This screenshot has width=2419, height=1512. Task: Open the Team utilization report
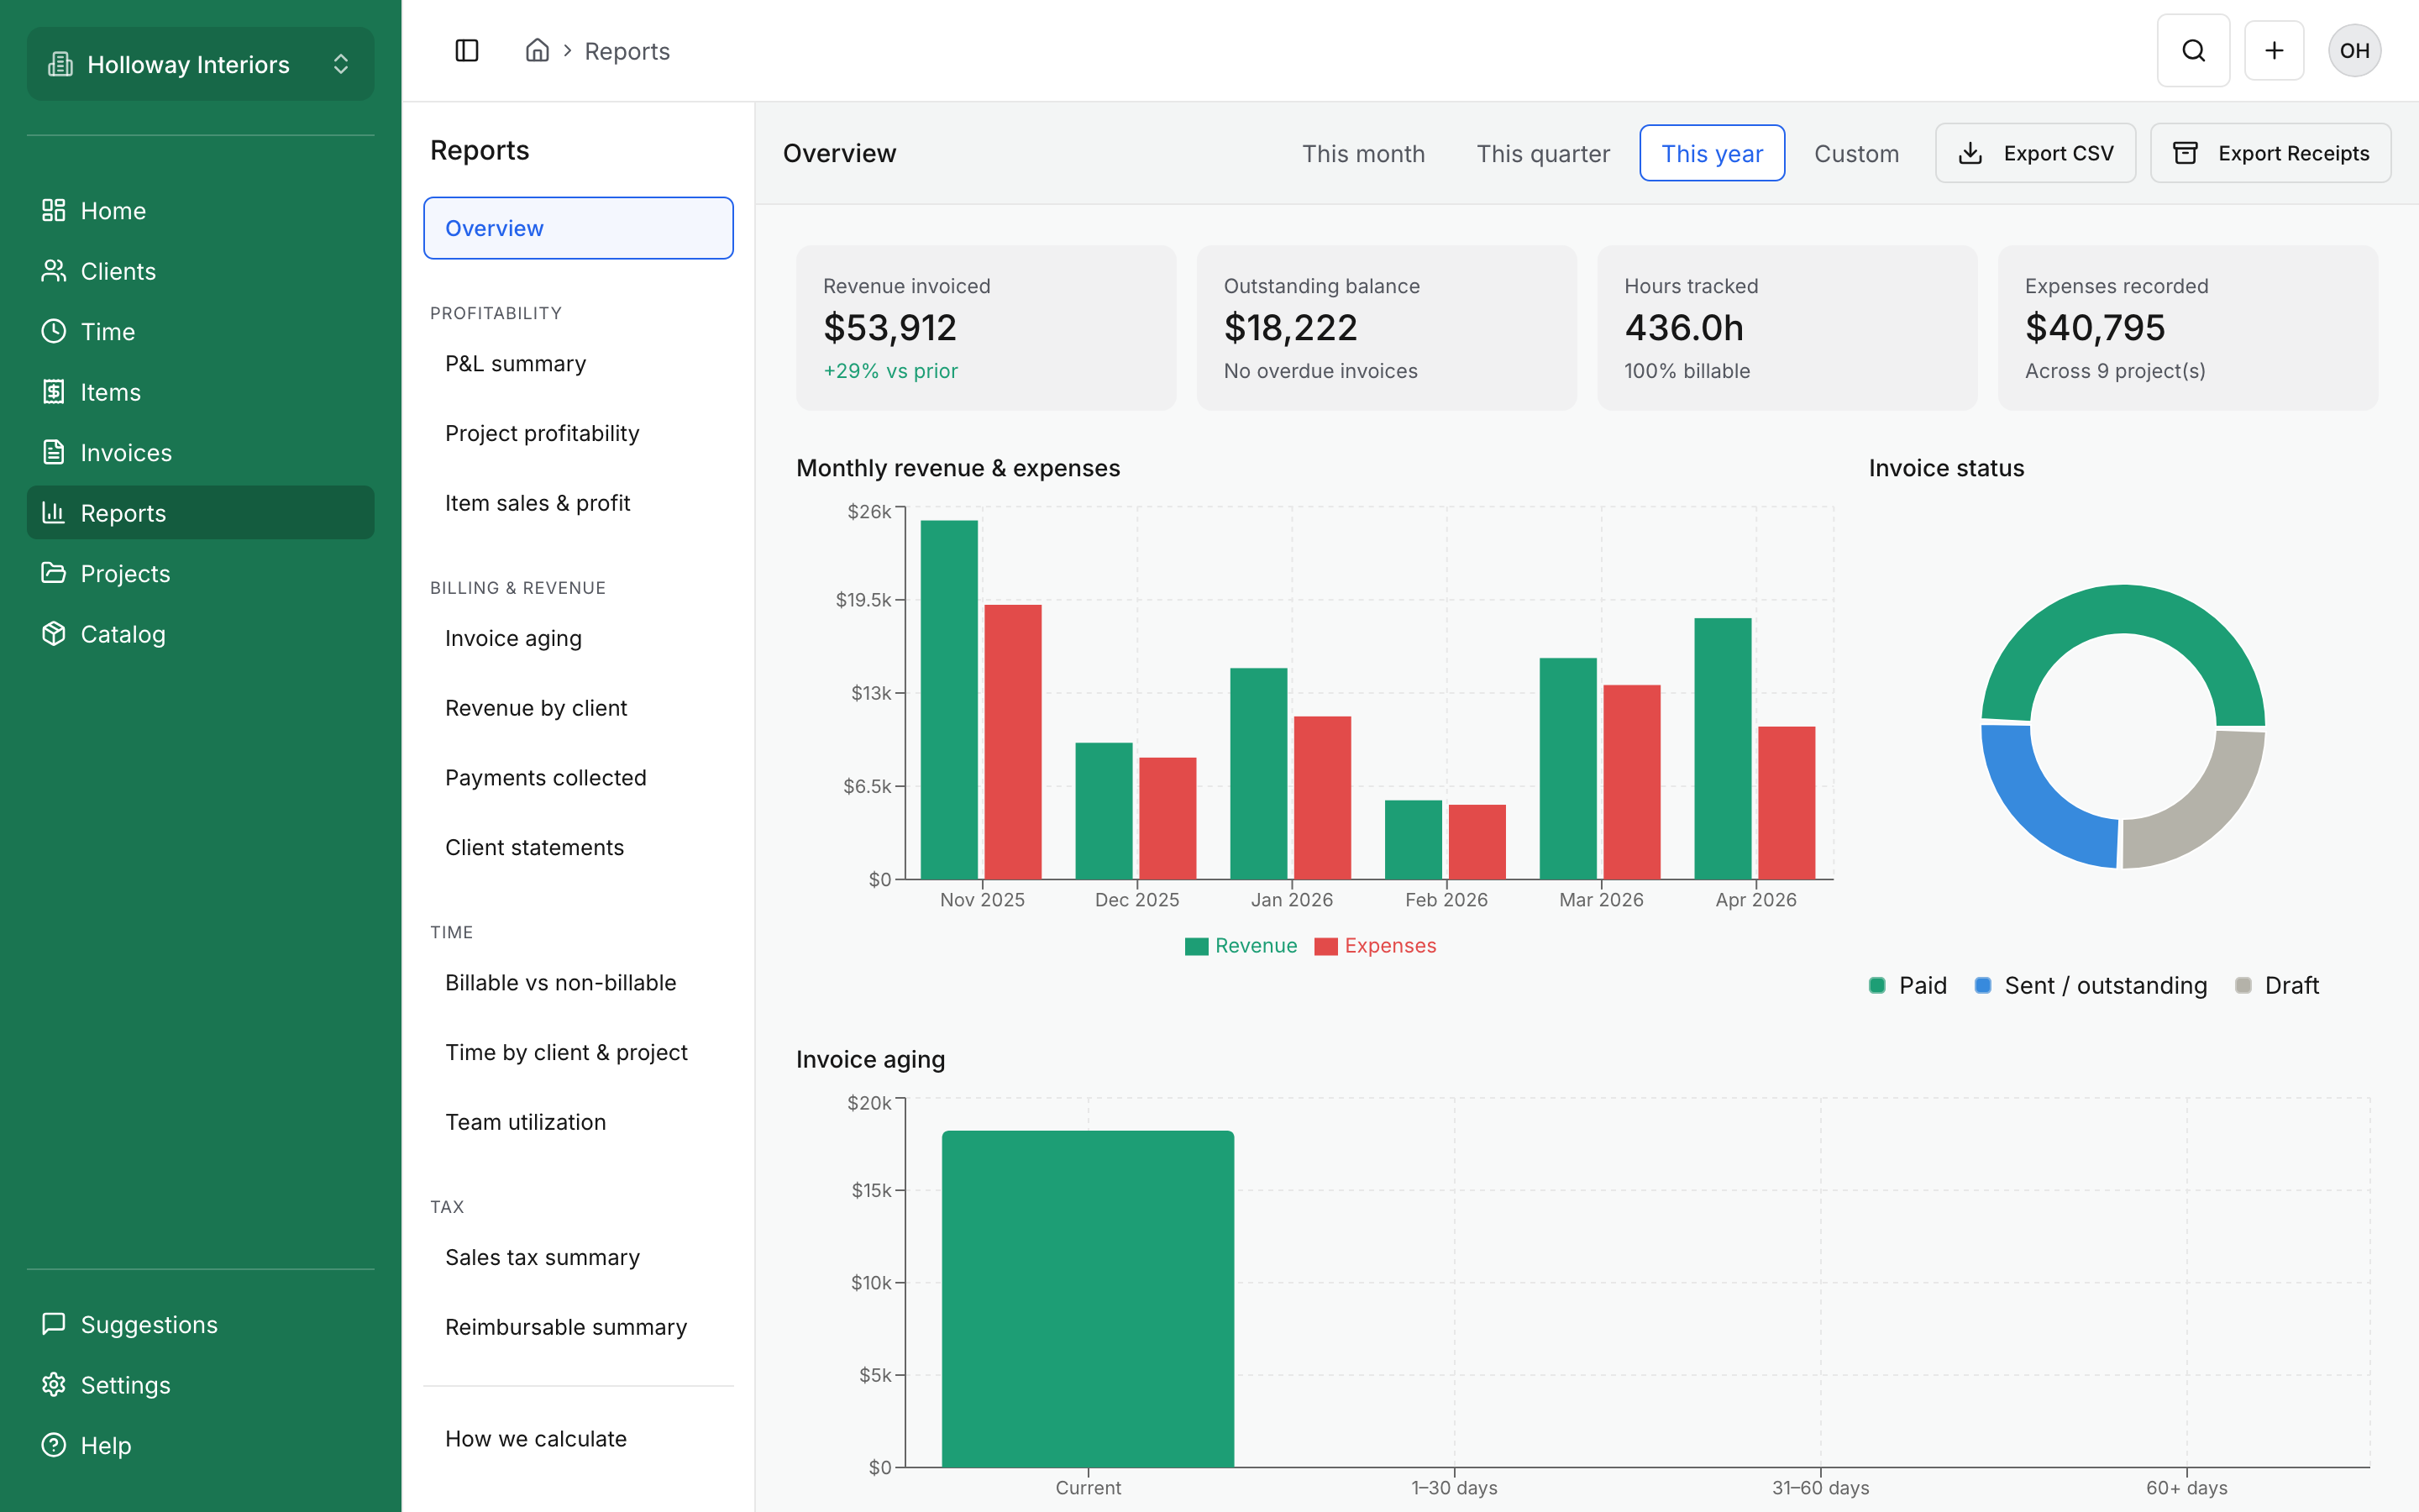(578, 1122)
